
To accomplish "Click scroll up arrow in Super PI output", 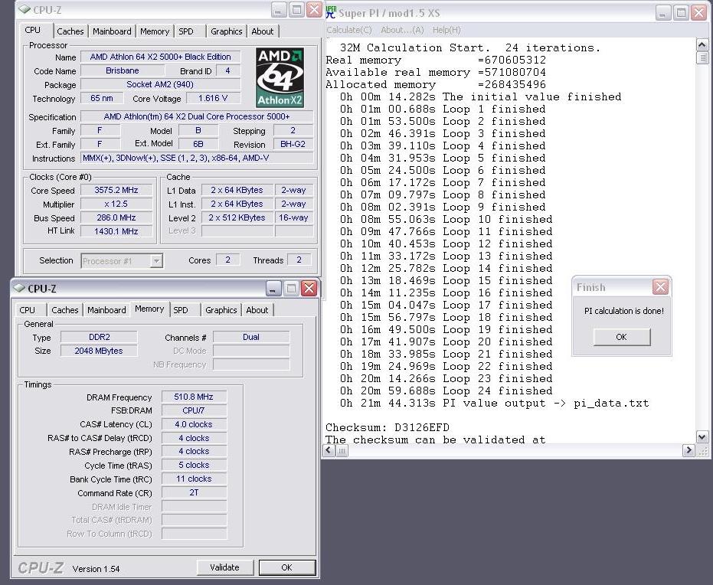I will coord(702,44).
